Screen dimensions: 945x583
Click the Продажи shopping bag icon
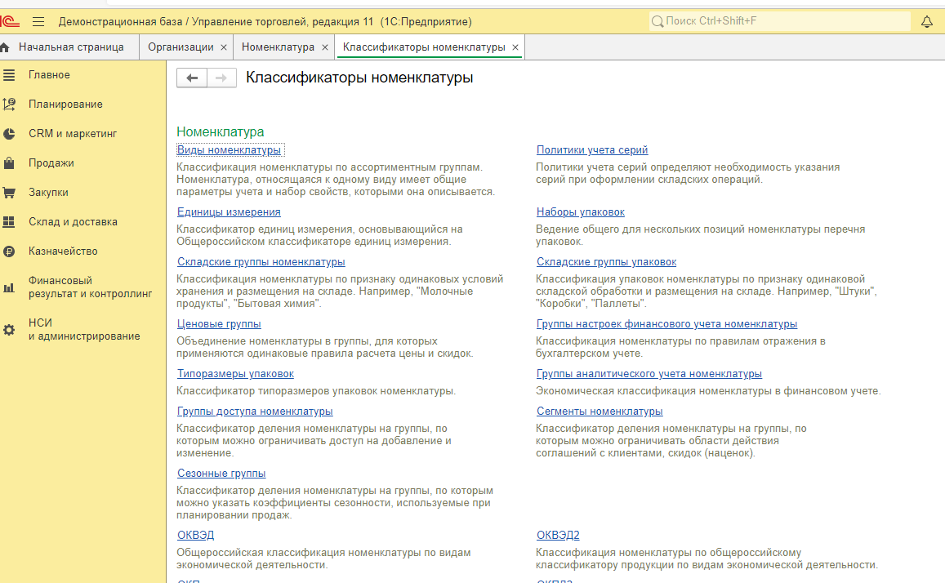coord(9,163)
